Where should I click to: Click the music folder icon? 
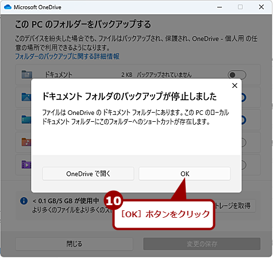[x=26, y=142]
